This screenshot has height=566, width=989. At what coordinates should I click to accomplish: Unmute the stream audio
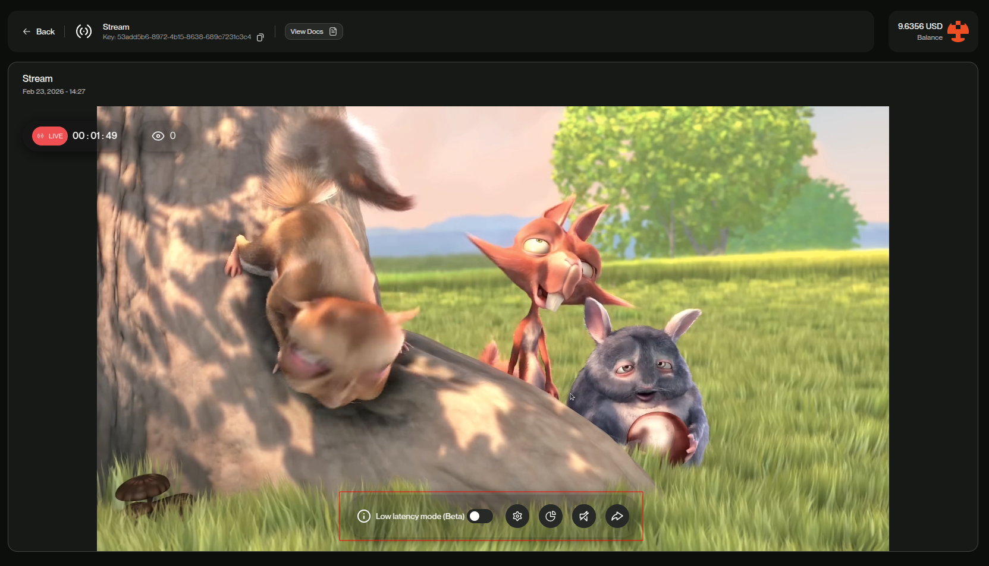click(583, 516)
